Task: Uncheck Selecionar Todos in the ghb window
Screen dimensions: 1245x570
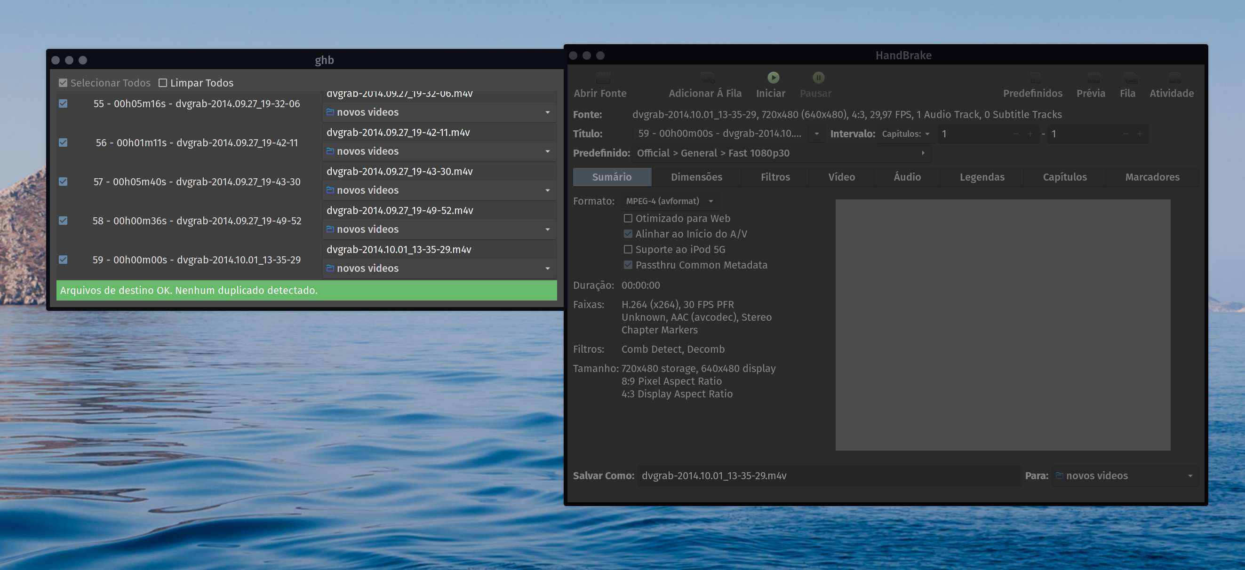Action: [x=63, y=83]
